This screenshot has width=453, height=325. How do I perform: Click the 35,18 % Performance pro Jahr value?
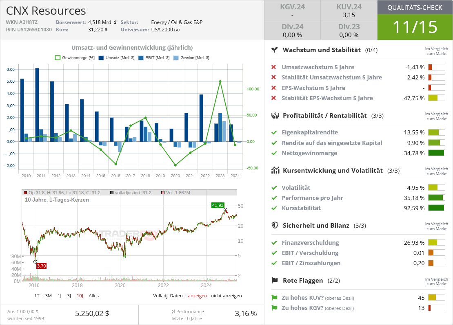tap(414, 198)
